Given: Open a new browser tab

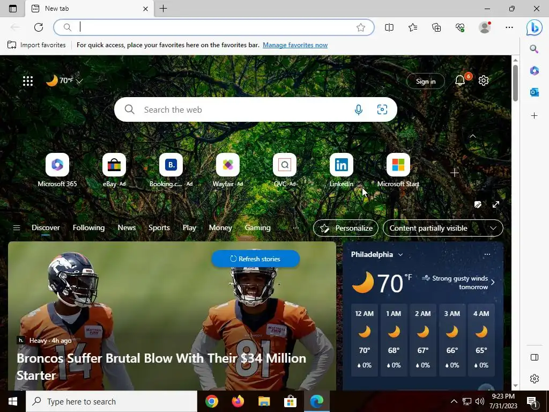Looking at the screenshot, I should [163, 9].
